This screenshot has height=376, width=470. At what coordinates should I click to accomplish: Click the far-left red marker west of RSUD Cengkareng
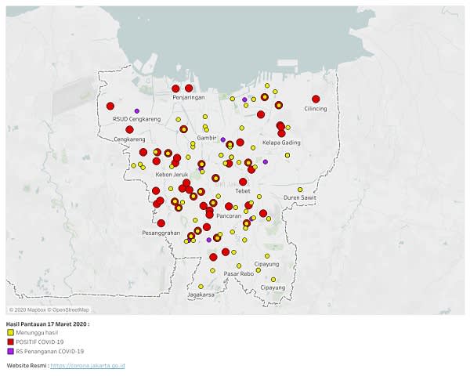tap(110, 106)
